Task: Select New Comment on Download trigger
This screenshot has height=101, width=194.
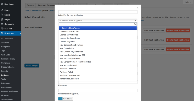Action: tap(98, 45)
